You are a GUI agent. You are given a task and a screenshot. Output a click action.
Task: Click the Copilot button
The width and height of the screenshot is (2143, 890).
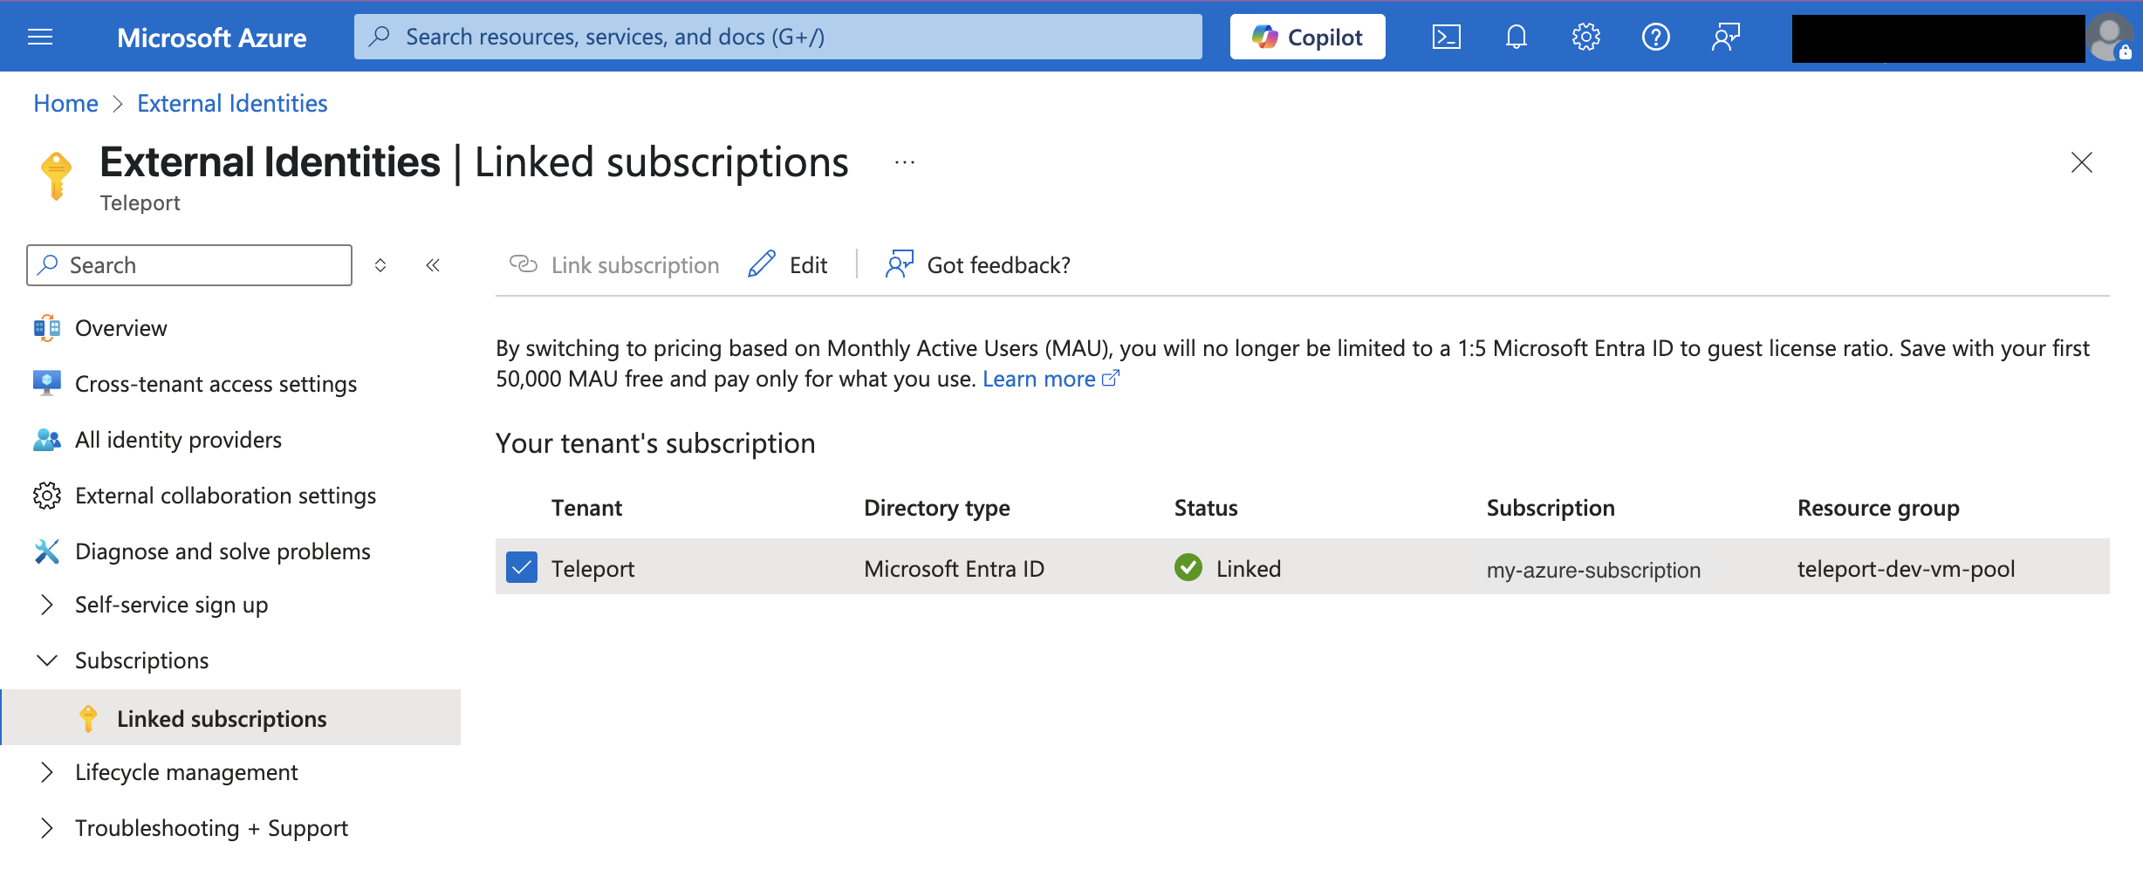click(x=1306, y=36)
